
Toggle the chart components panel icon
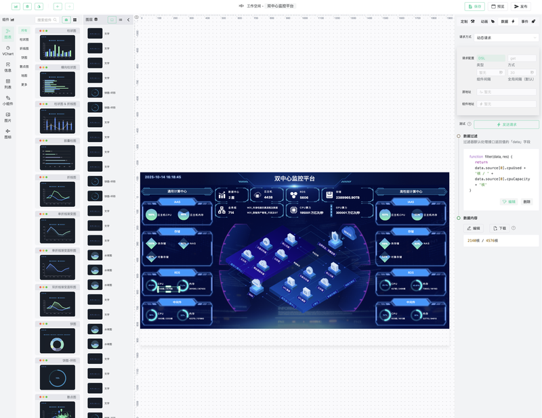[x=16, y=6]
